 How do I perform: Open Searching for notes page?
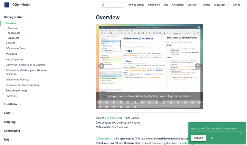coord(17,90)
